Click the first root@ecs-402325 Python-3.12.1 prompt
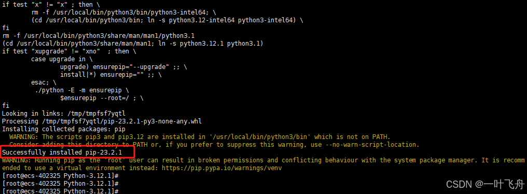Screen dimensions: 527x194 pyautogui.click(x=60, y=175)
